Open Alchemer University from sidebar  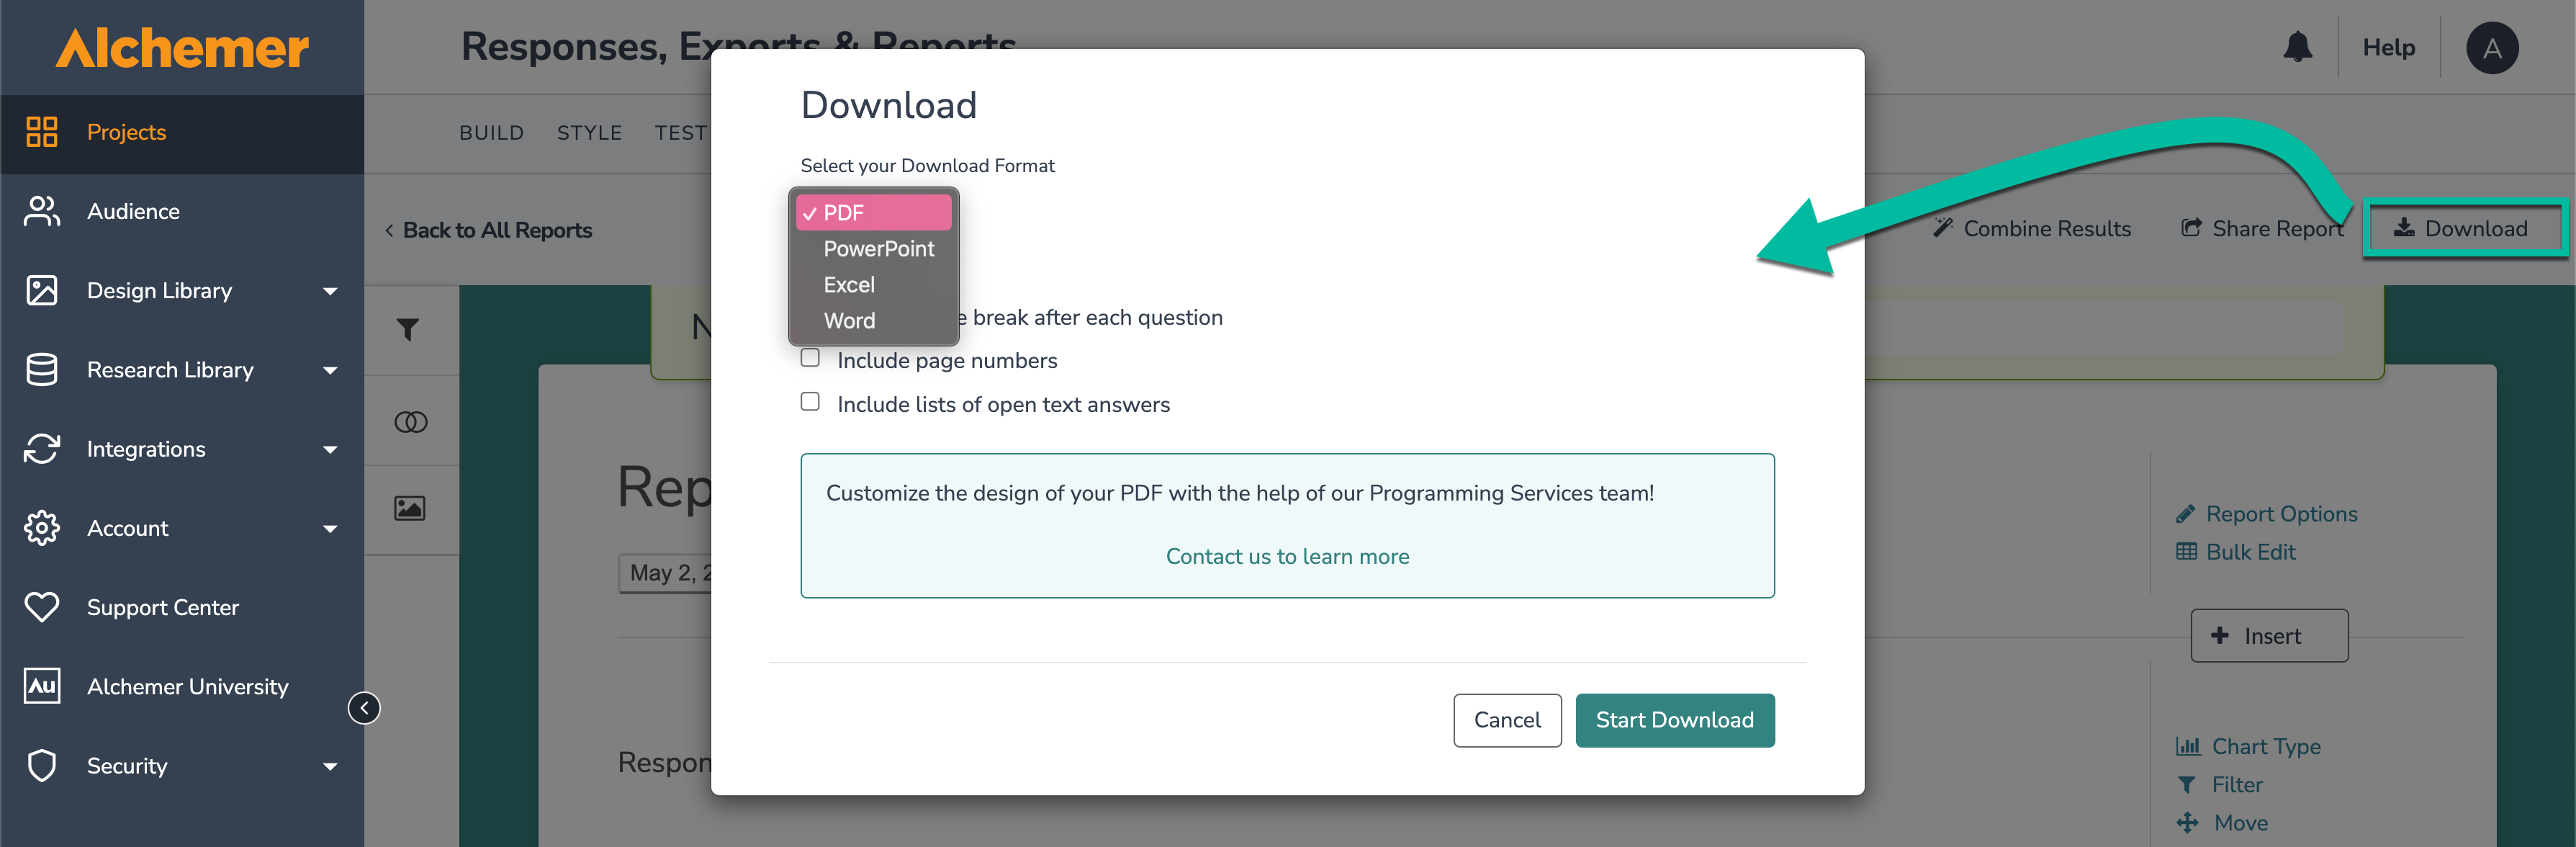point(187,686)
